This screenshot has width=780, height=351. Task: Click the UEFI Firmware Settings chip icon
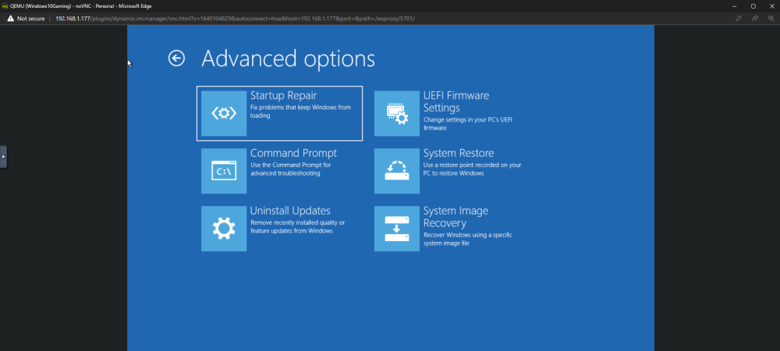(397, 113)
